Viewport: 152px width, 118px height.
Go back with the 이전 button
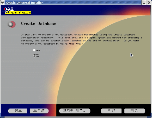[111, 111]
